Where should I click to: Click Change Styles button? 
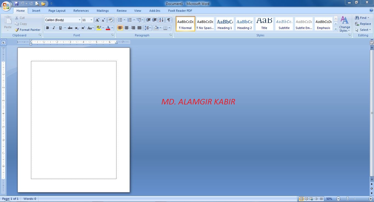pyautogui.click(x=344, y=24)
